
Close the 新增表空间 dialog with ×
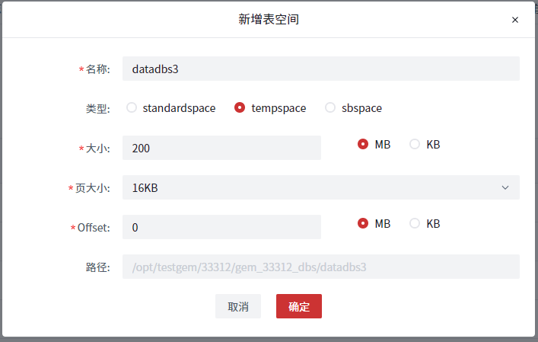pos(515,20)
